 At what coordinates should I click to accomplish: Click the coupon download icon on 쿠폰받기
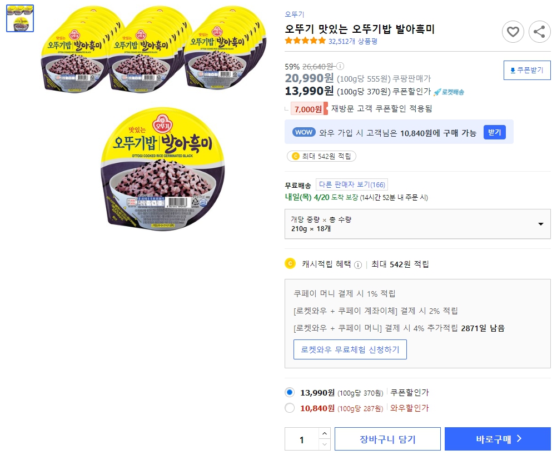[x=513, y=70]
